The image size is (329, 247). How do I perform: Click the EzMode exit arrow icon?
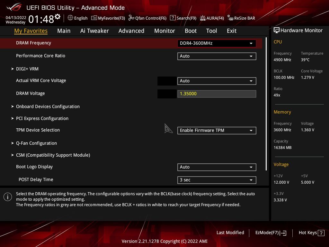[x=283, y=233]
